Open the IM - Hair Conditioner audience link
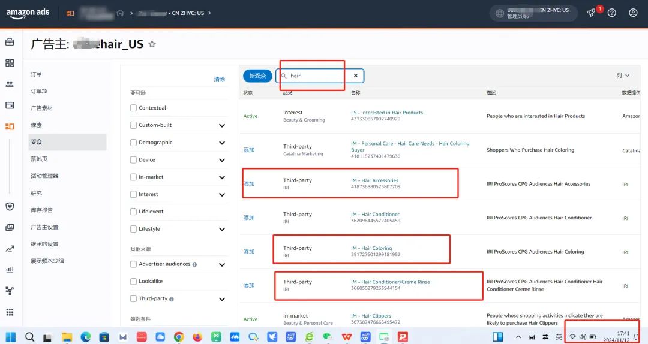The image size is (648, 344). (375, 215)
